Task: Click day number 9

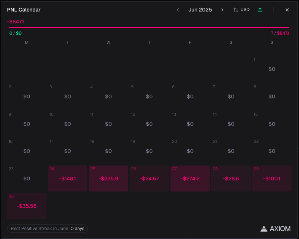Action: [x=10, y=114]
